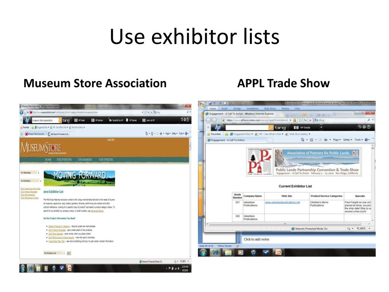
Task: Open Snapfish by HP toolbar item
Action: tap(116, 121)
